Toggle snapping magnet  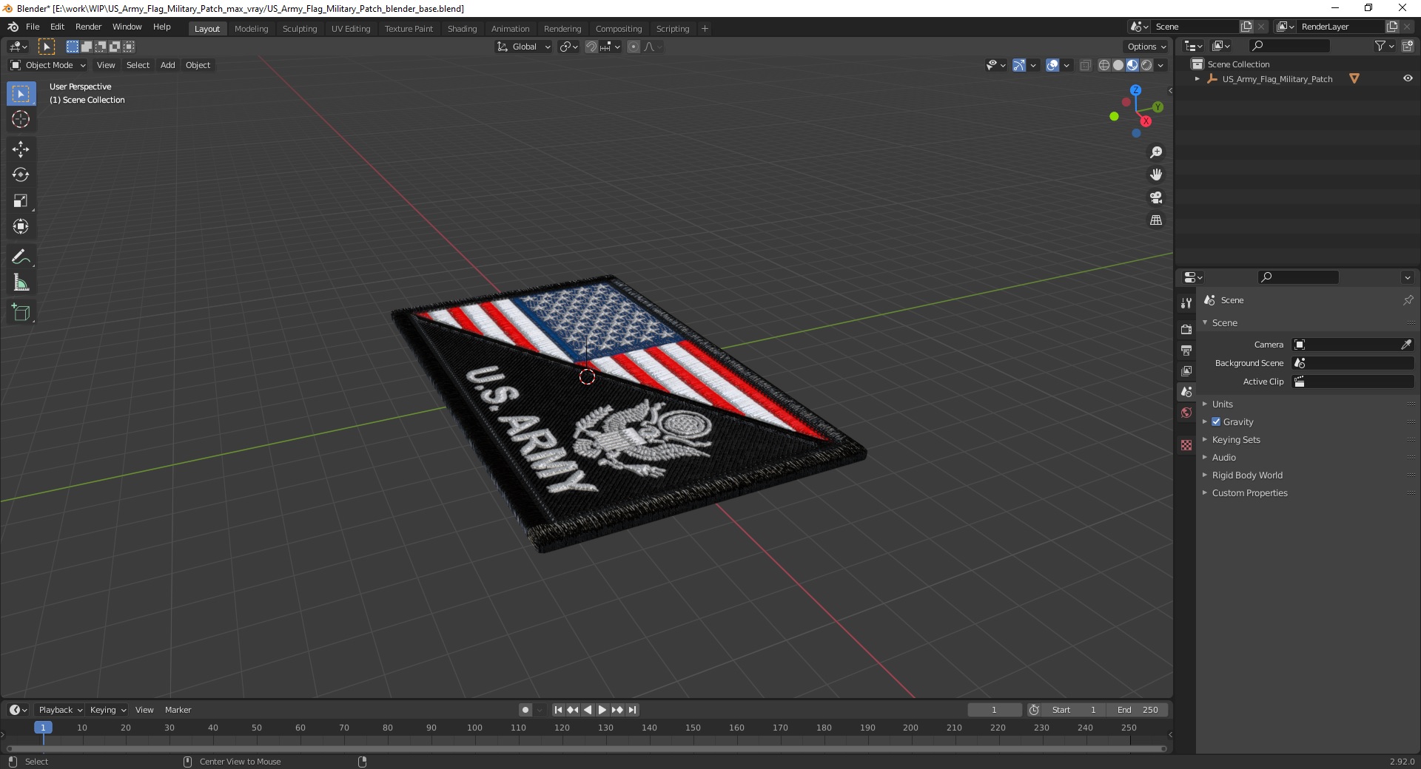(x=591, y=47)
